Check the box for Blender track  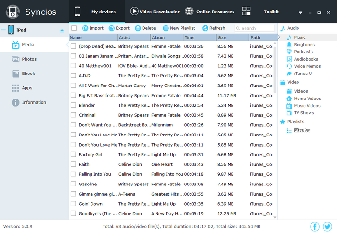click(x=73, y=105)
